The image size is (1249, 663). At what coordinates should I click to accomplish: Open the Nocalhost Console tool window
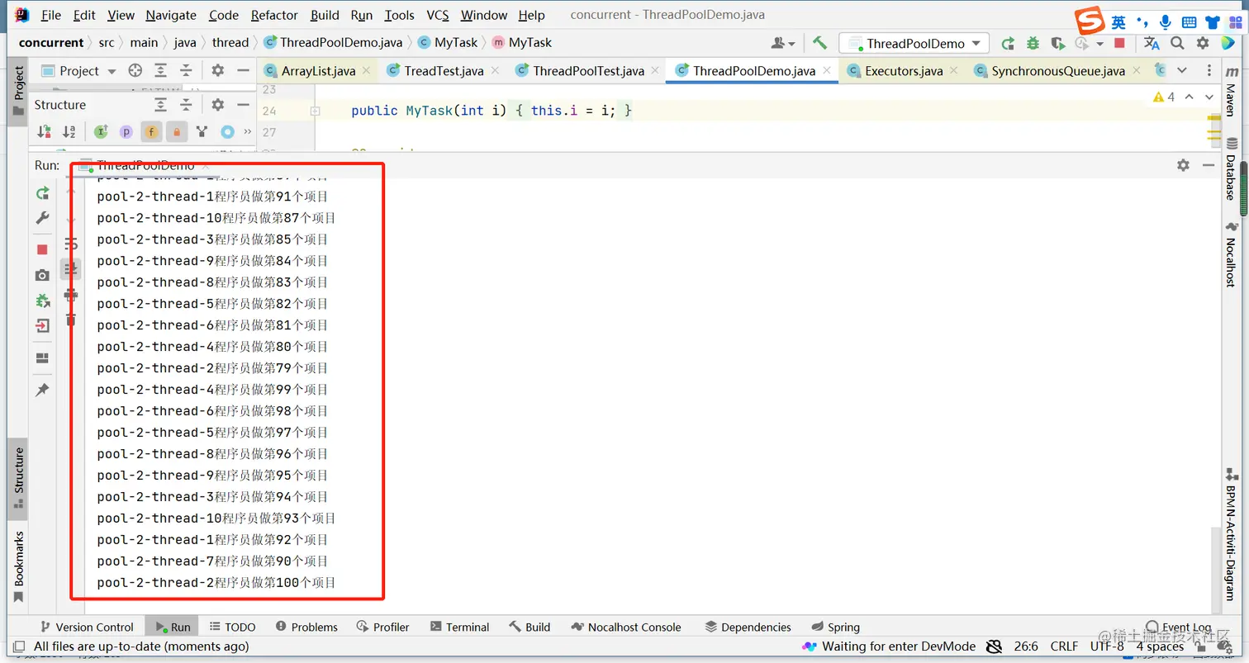626,627
